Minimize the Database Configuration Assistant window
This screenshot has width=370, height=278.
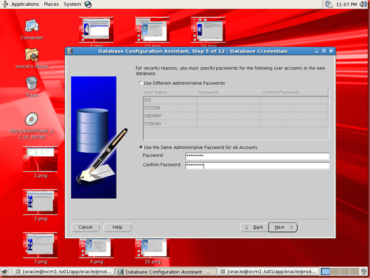[x=317, y=51]
